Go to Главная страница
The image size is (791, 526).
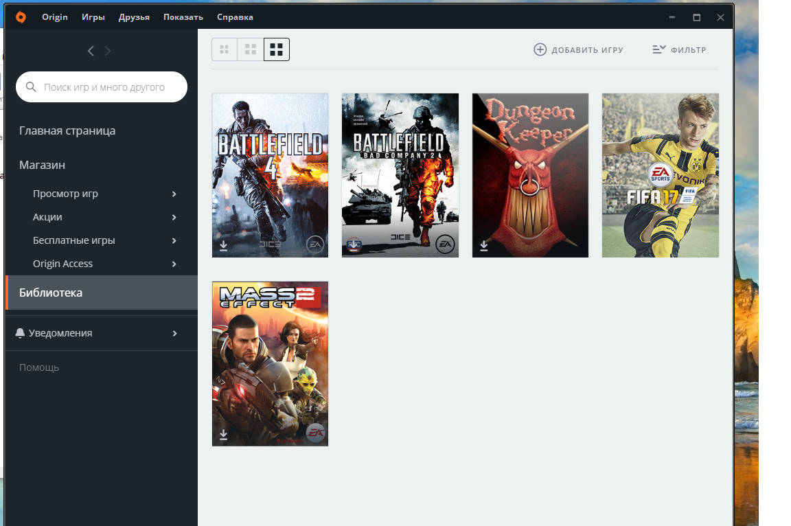(67, 130)
